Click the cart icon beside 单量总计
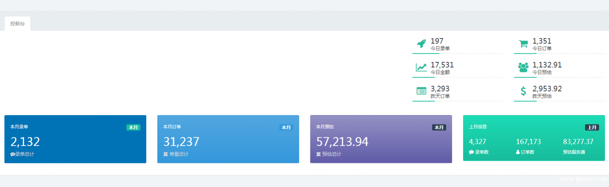Viewport: 609px width, 187px height. click(x=166, y=154)
